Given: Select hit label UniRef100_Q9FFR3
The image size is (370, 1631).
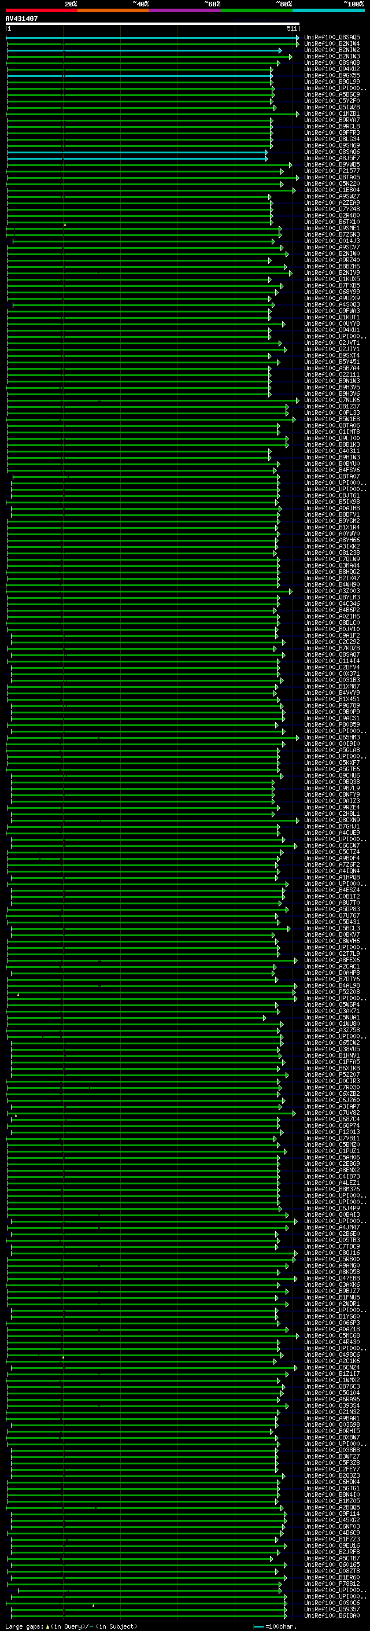Looking at the screenshot, I should tap(332, 132).
